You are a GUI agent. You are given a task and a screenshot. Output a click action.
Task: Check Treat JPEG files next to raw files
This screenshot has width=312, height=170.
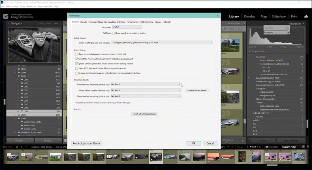click(x=77, y=68)
